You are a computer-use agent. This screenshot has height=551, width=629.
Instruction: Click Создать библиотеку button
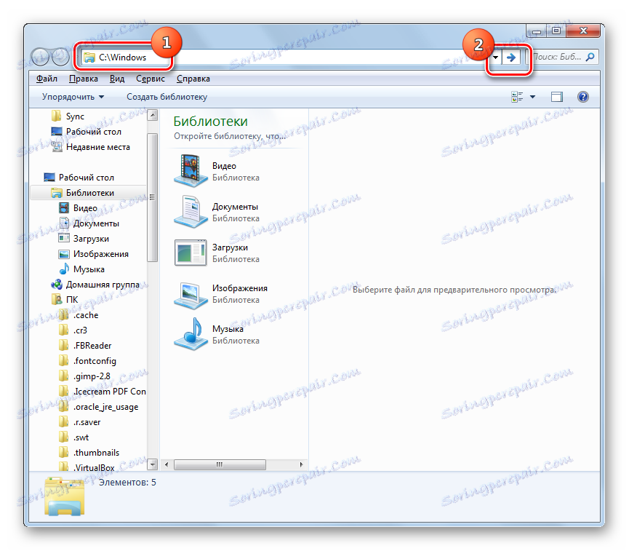click(167, 97)
